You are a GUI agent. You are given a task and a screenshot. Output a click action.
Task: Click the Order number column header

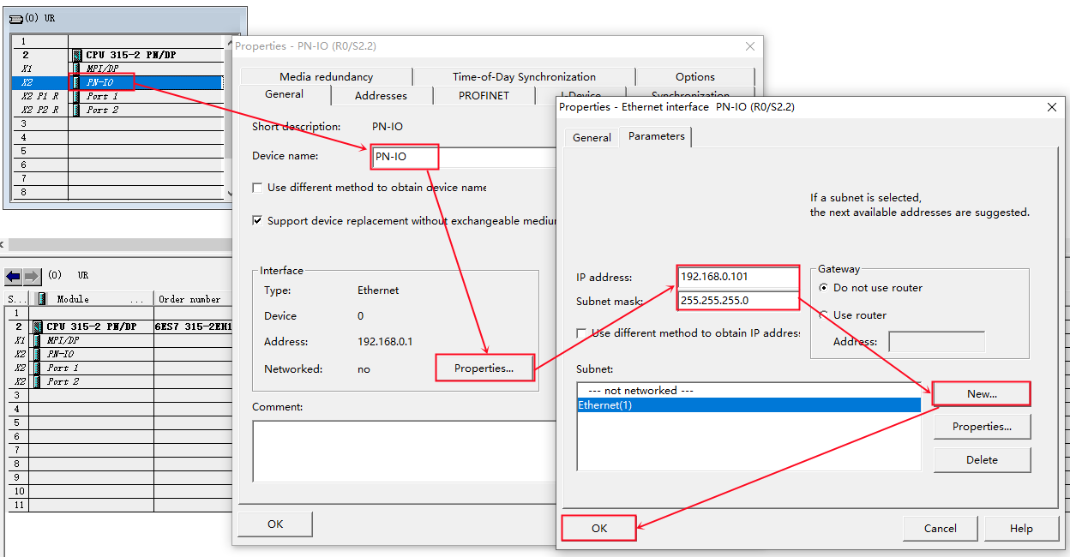193,299
